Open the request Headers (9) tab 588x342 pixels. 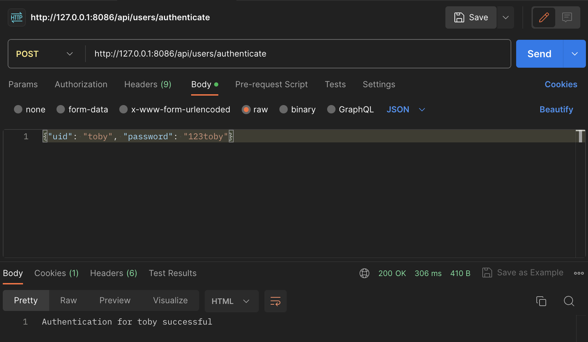coord(148,84)
